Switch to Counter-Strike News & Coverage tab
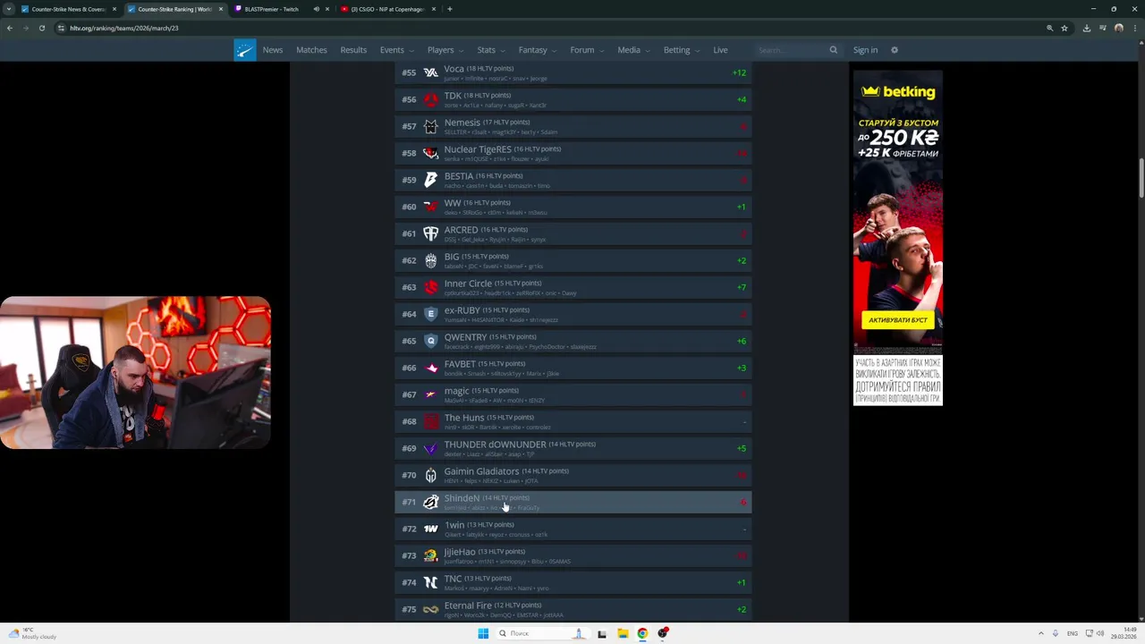1145x644 pixels. coord(70,9)
